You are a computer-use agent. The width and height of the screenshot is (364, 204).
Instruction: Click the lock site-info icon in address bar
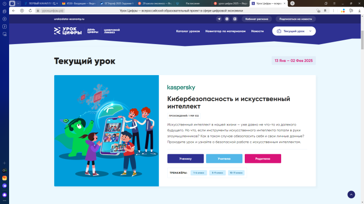pos(38,11)
